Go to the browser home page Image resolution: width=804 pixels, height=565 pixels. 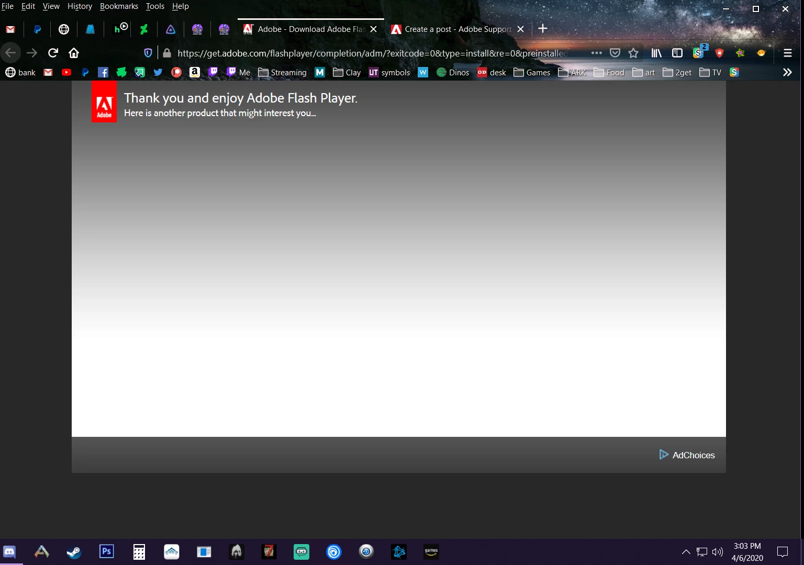(74, 53)
